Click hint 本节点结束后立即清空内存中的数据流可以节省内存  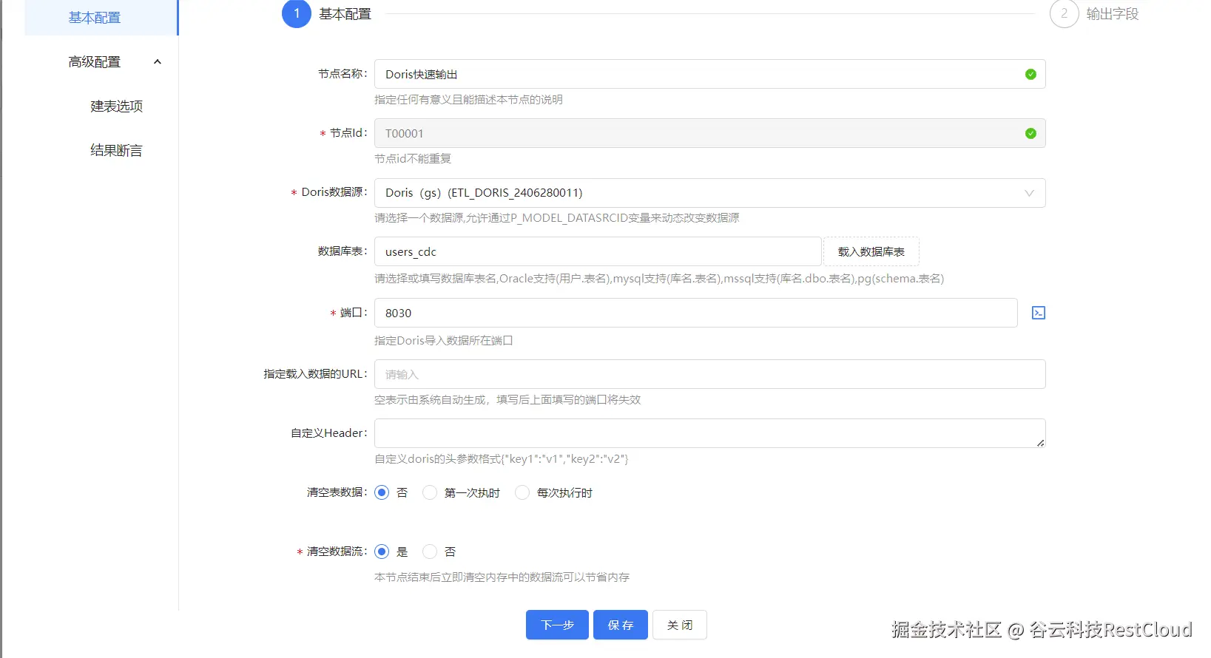(502, 577)
